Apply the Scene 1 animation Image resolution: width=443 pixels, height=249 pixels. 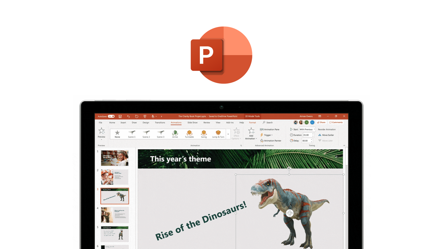tap(132, 133)
